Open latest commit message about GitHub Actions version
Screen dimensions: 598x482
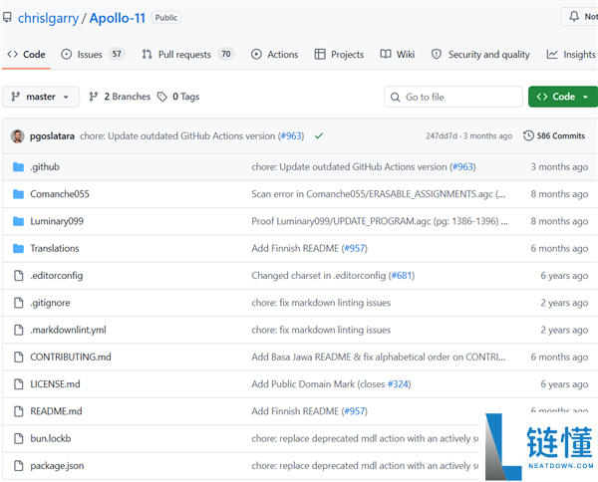177,136
